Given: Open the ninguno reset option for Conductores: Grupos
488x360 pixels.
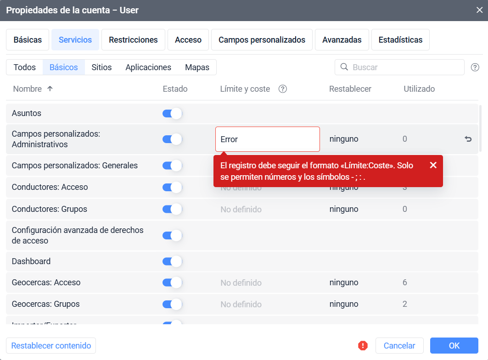Looking at the screenshot, I should click(343, 209).
